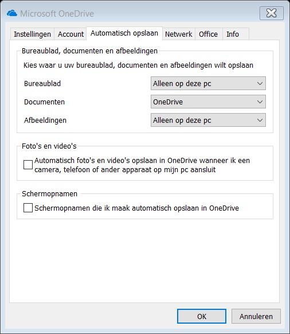Show the Info tab

233,34
